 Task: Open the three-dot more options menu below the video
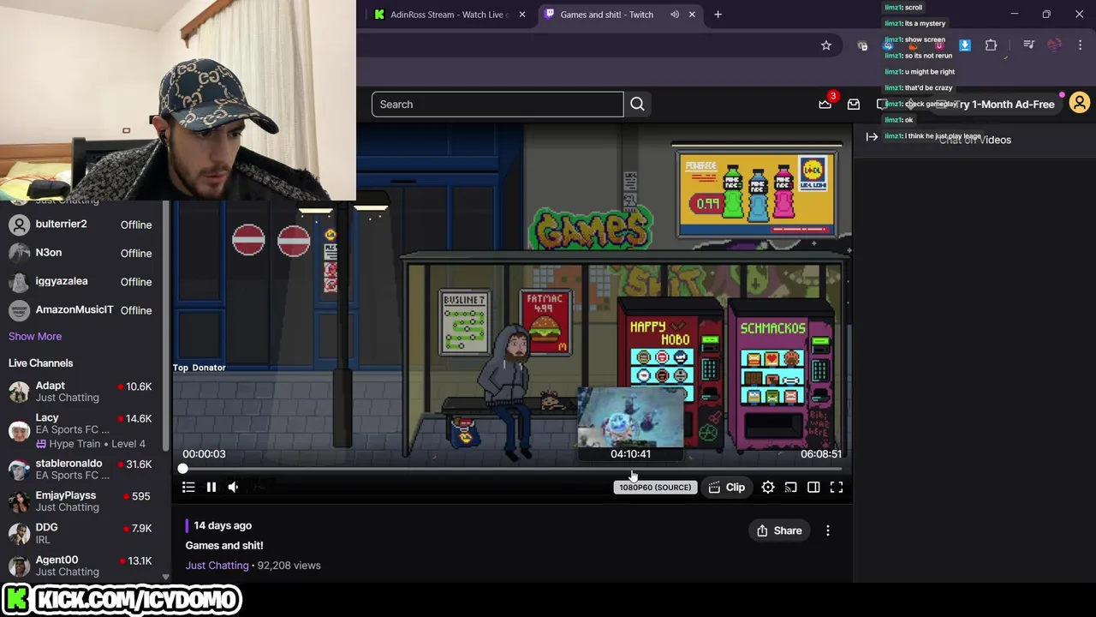pyautogui.click(x=827, y=530)
